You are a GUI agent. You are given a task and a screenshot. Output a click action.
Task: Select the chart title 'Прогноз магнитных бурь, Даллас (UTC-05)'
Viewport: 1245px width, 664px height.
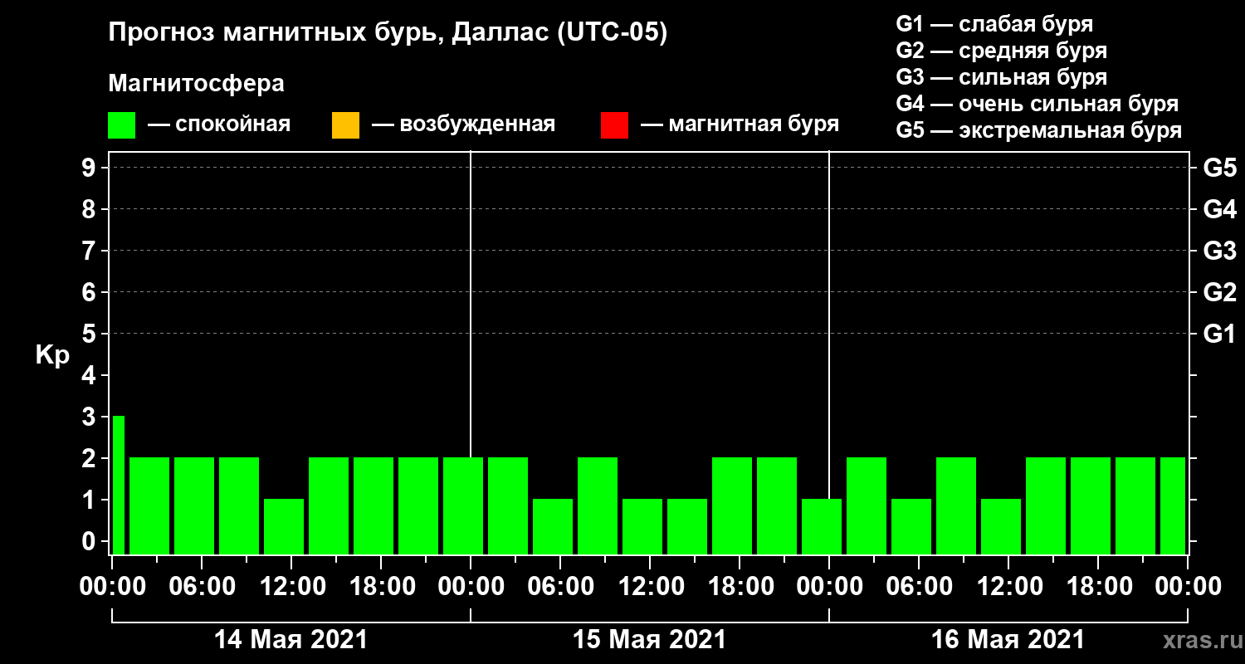pos(388,34)
